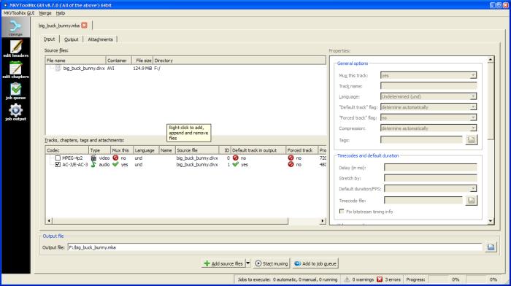
Task: Click the Delay (in ms) field
Action: coord(430,167)
